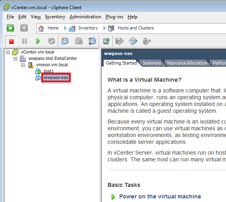226x202 pixels.
Task: Collapse the vCenter.vm.local tree node
Action: (8, 52)
